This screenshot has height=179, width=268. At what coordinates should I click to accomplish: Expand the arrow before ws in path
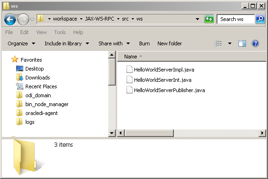pos(133,19)
